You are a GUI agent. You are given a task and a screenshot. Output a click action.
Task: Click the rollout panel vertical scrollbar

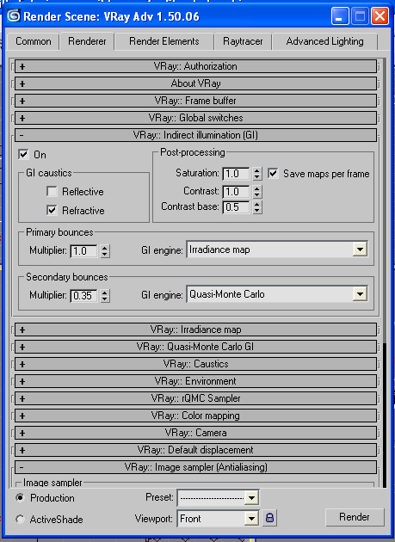click(x=384, y=273)
